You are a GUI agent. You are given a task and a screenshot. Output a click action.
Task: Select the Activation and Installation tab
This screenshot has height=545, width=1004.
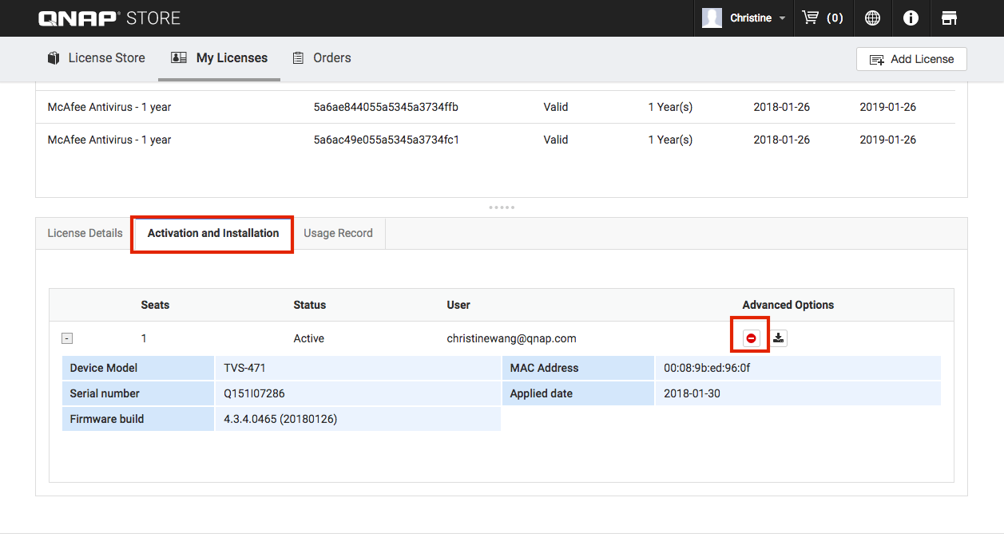pos(213,233)
